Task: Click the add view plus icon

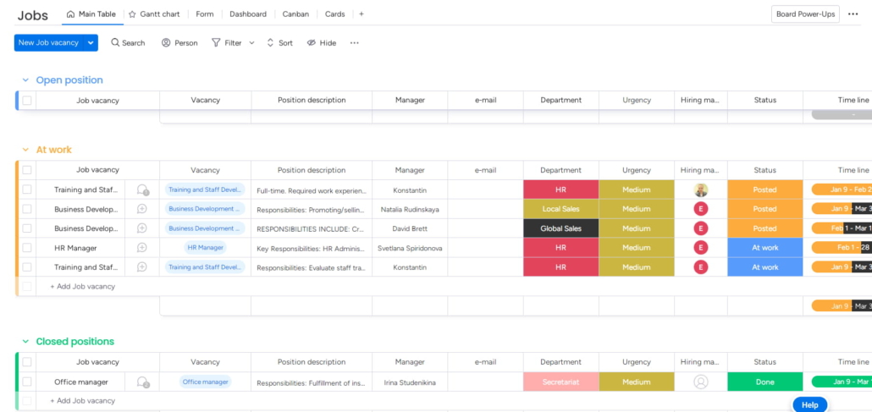Action: tap(361, 14)
